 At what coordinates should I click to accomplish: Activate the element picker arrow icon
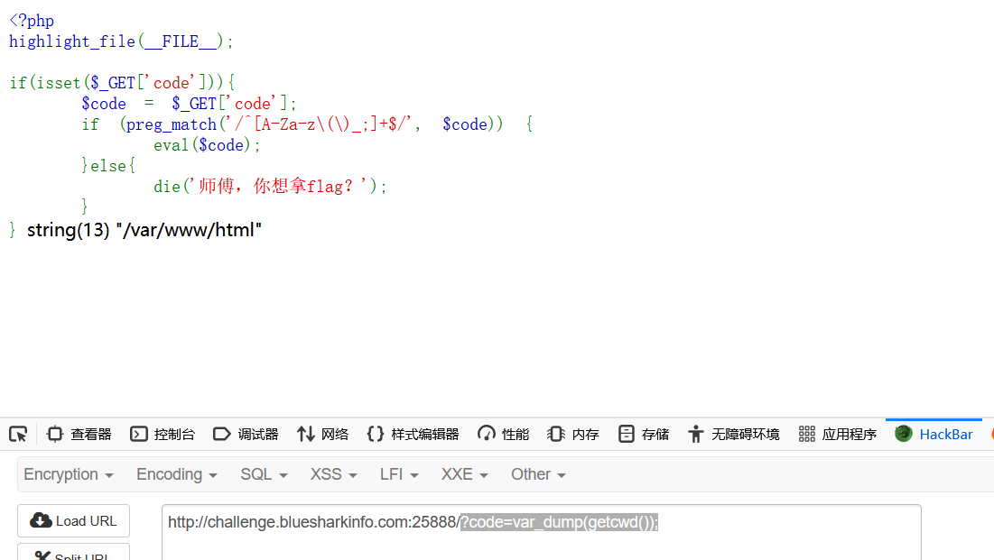pos(18,434)
